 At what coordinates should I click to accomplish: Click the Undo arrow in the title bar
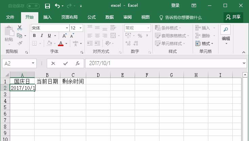click(x=57, y=6)
